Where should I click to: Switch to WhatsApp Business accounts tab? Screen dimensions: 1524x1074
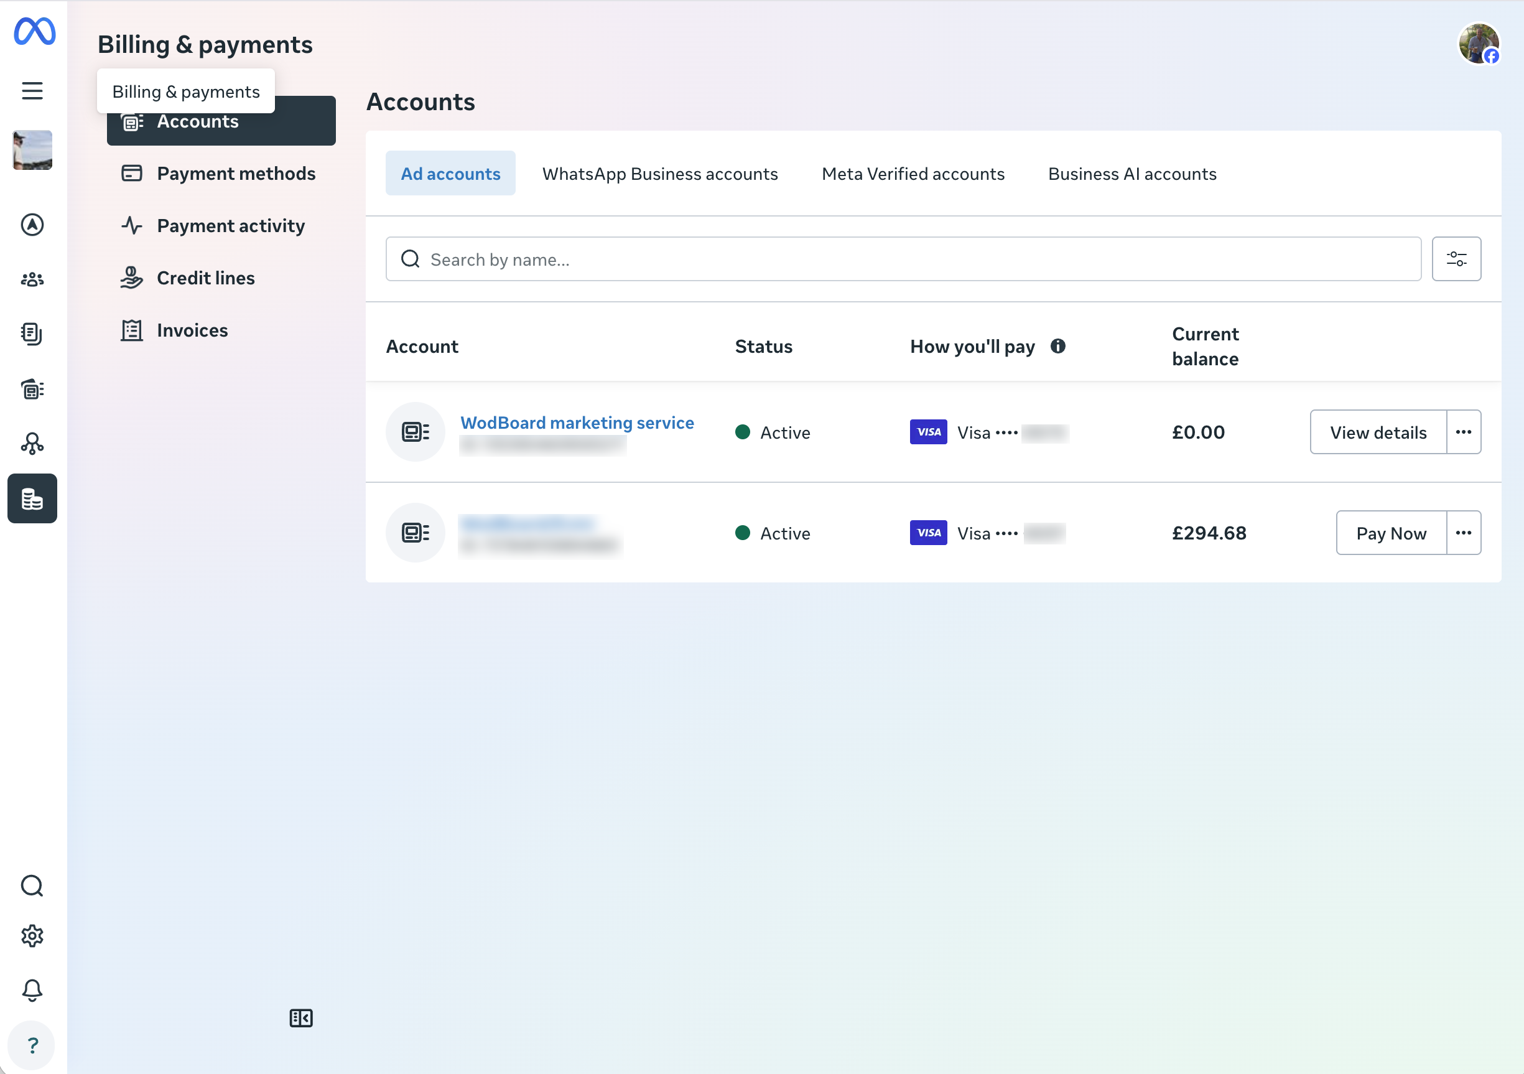660,173
